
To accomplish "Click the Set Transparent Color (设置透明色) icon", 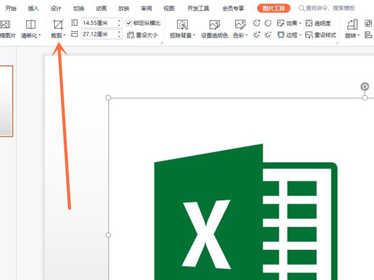I will 214,25.
